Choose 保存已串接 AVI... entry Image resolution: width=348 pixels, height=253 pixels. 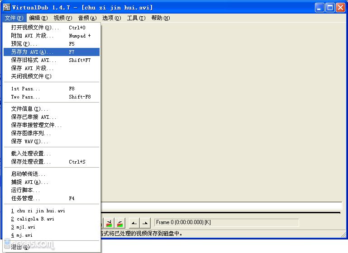tap(52, 117)
